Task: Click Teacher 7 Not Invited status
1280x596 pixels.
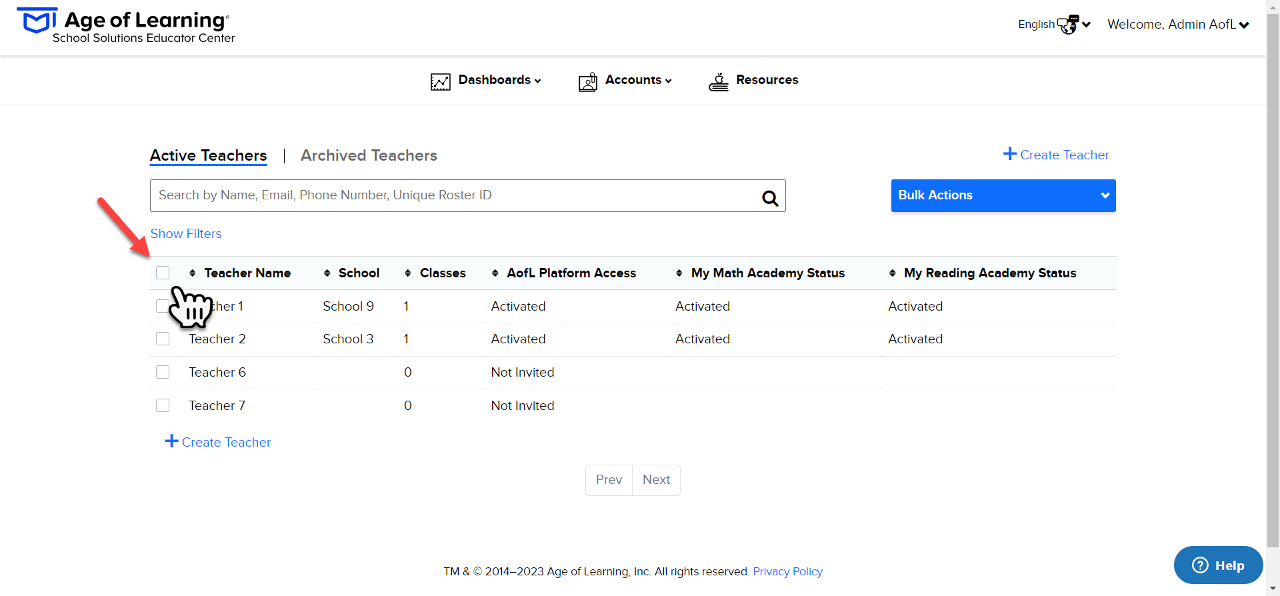Action: click(x=523, y=405)
